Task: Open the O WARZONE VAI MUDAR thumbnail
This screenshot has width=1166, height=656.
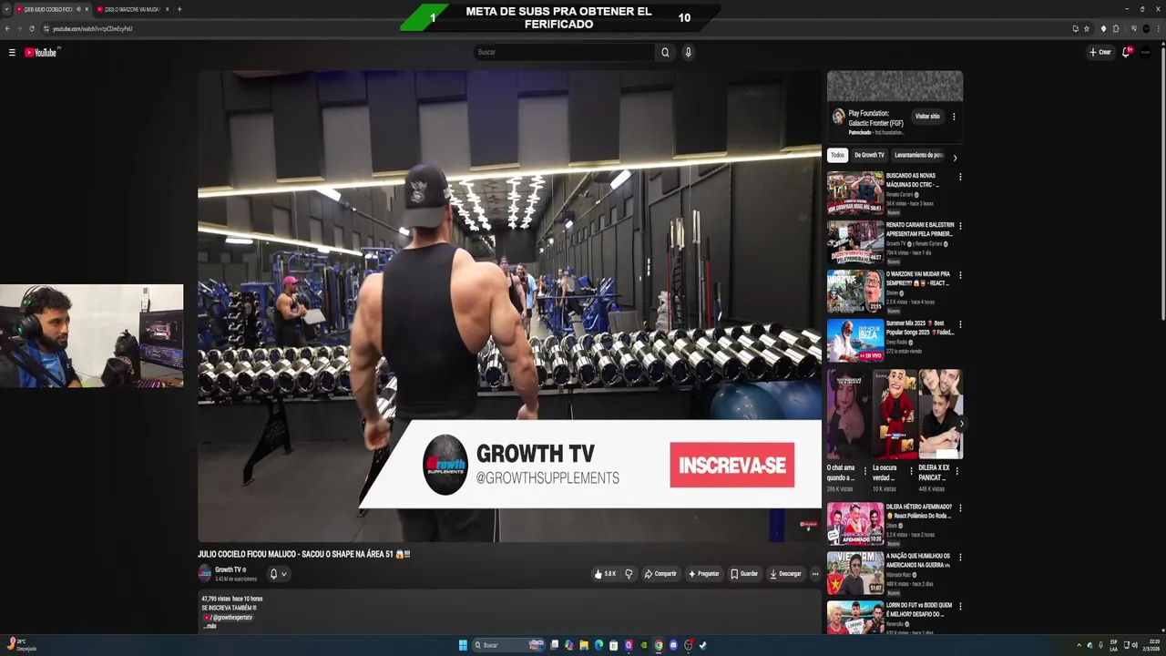Action: (x=854, y=291)
